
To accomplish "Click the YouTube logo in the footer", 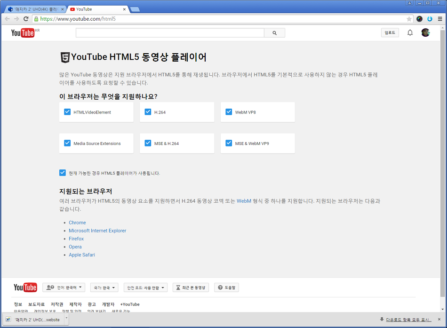I will coord(25,287).
